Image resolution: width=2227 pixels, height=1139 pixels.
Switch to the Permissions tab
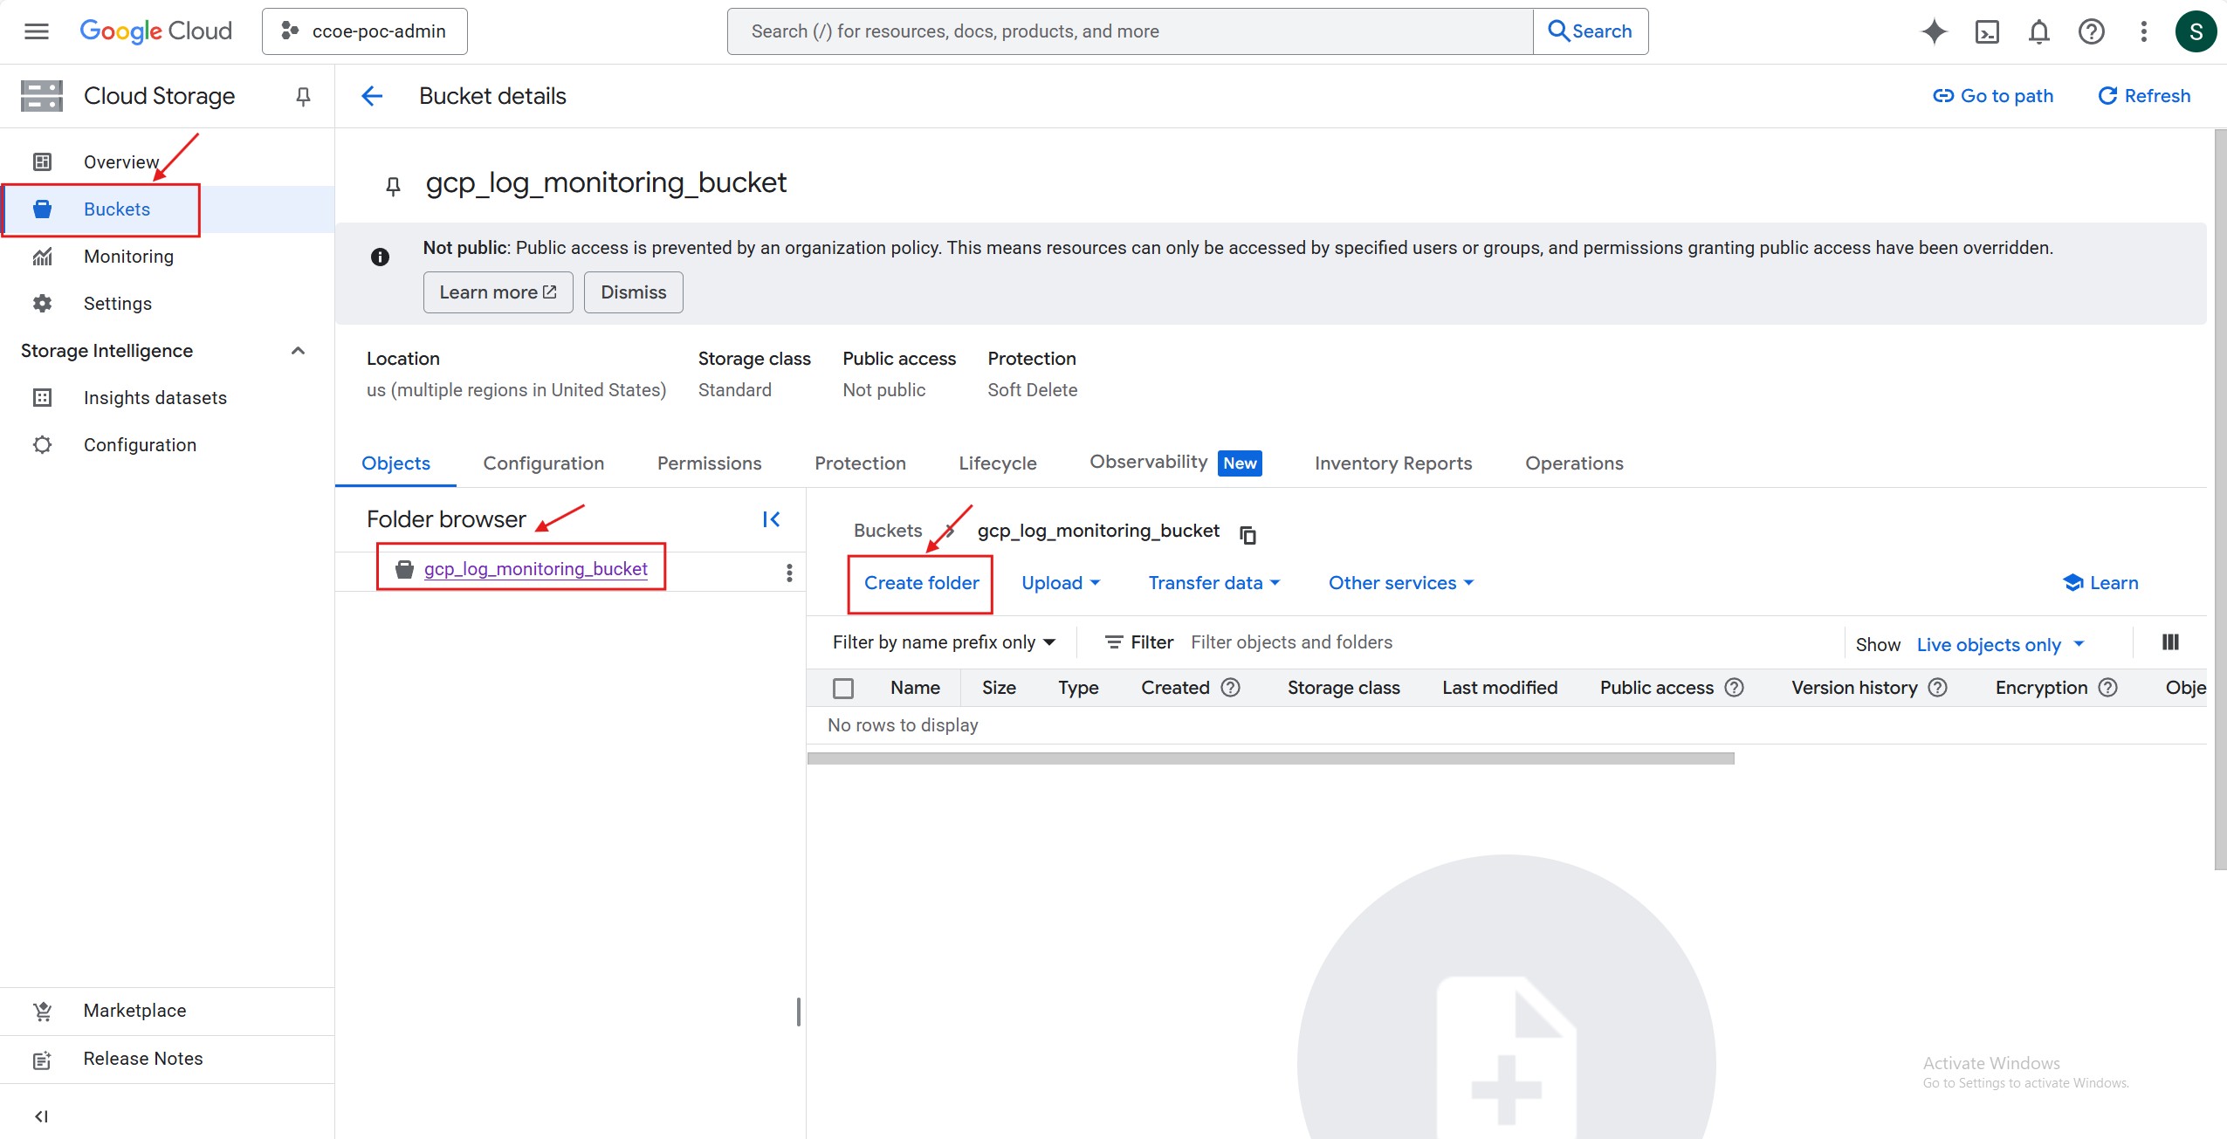tap(709, 463)
